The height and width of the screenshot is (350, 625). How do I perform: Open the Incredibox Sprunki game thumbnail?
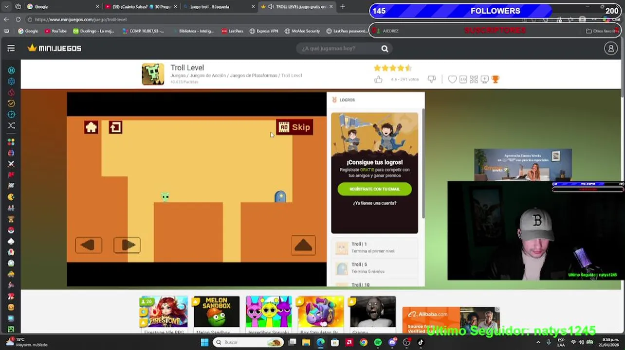269,314
